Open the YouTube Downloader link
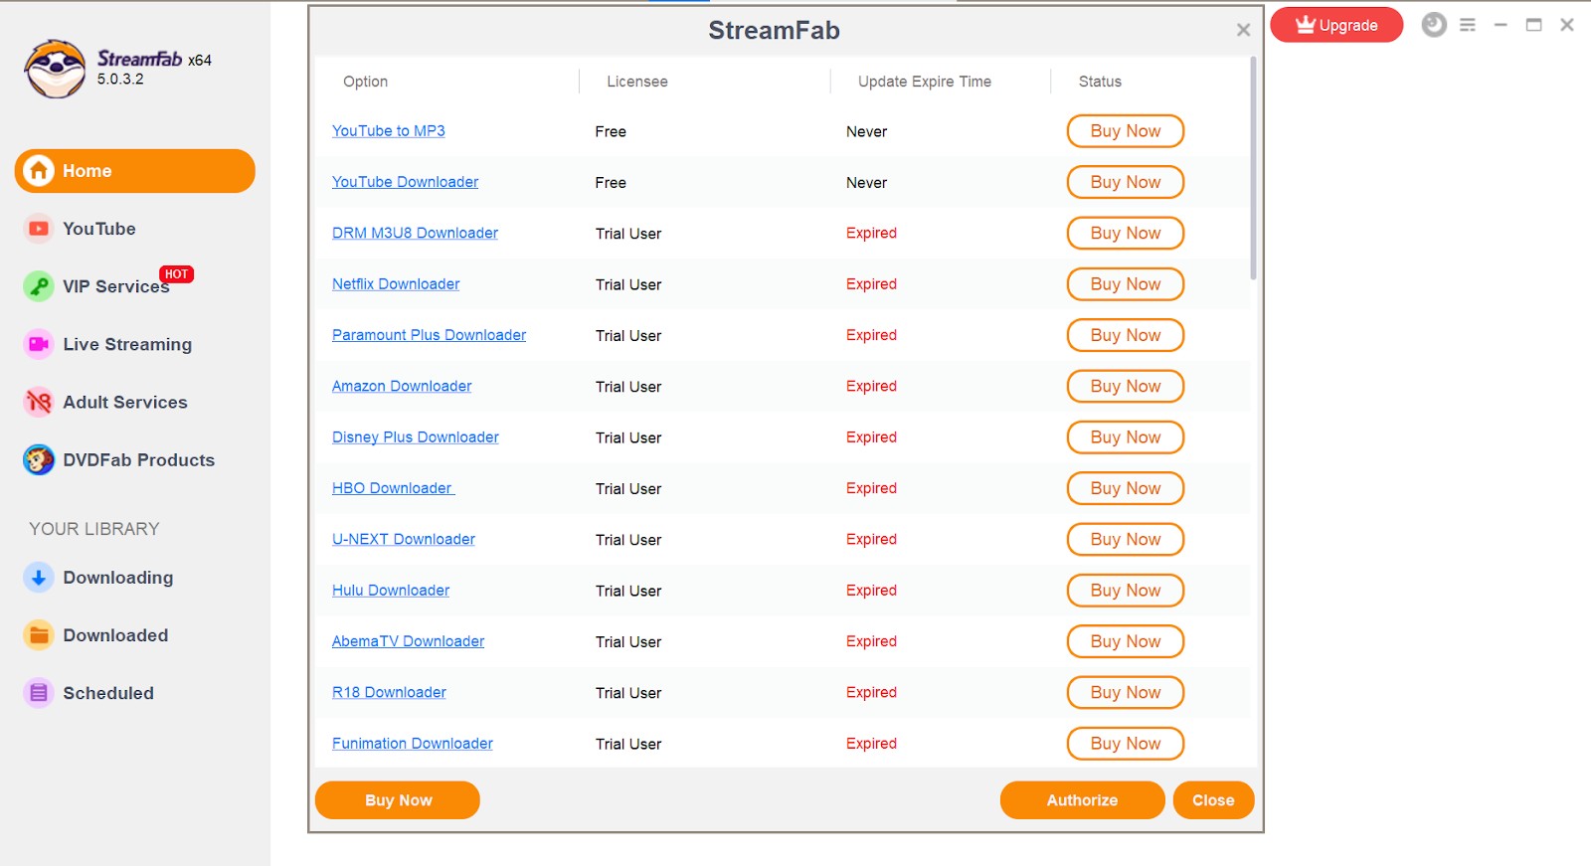Image resolution: width=1591 pixels, height=866 pixels. pos(406,182)
